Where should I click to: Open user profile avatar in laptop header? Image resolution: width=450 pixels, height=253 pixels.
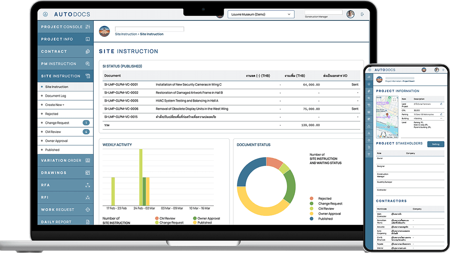350,14
